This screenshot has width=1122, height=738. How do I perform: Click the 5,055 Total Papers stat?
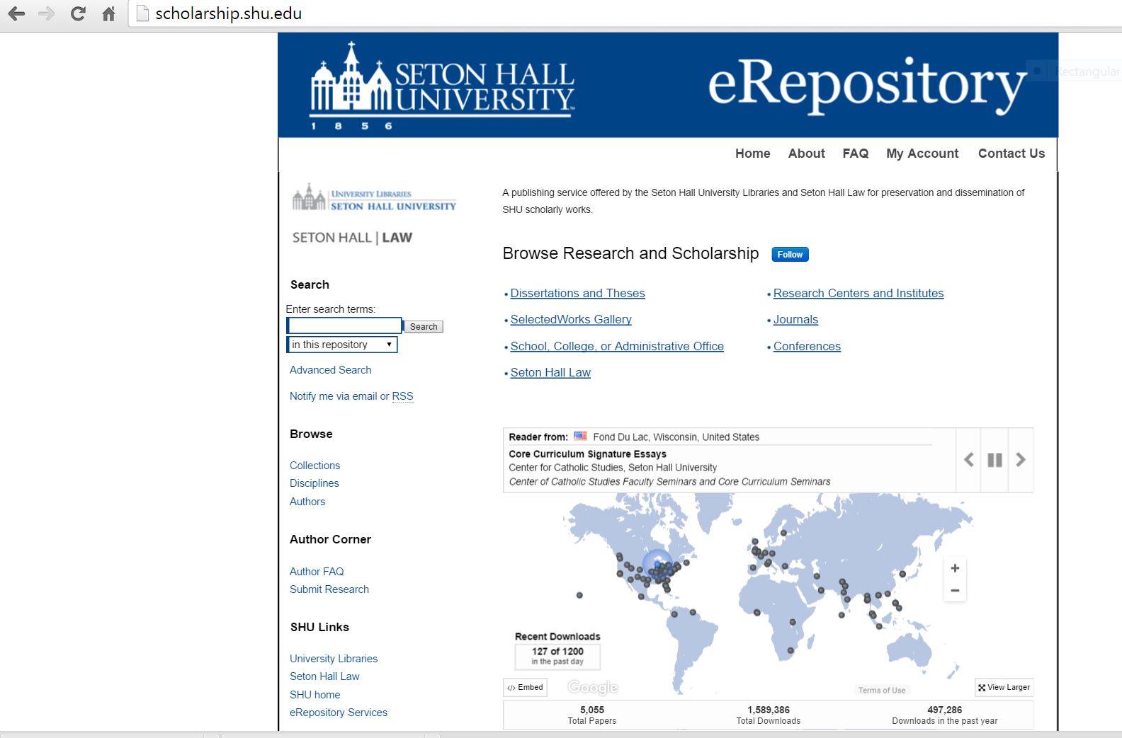(591, 715)
